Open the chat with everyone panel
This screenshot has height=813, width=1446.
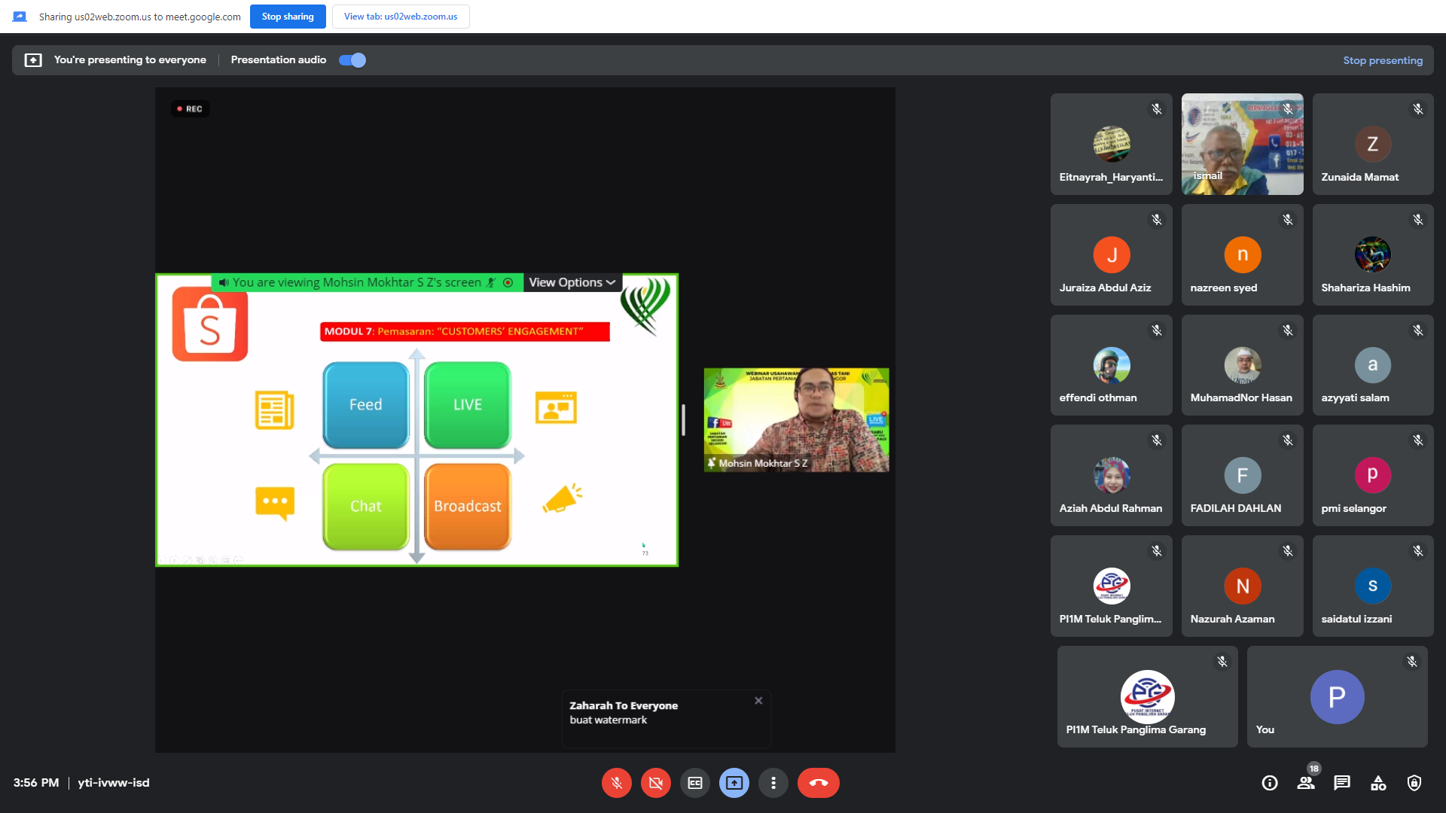click(x=1342, y=783)
